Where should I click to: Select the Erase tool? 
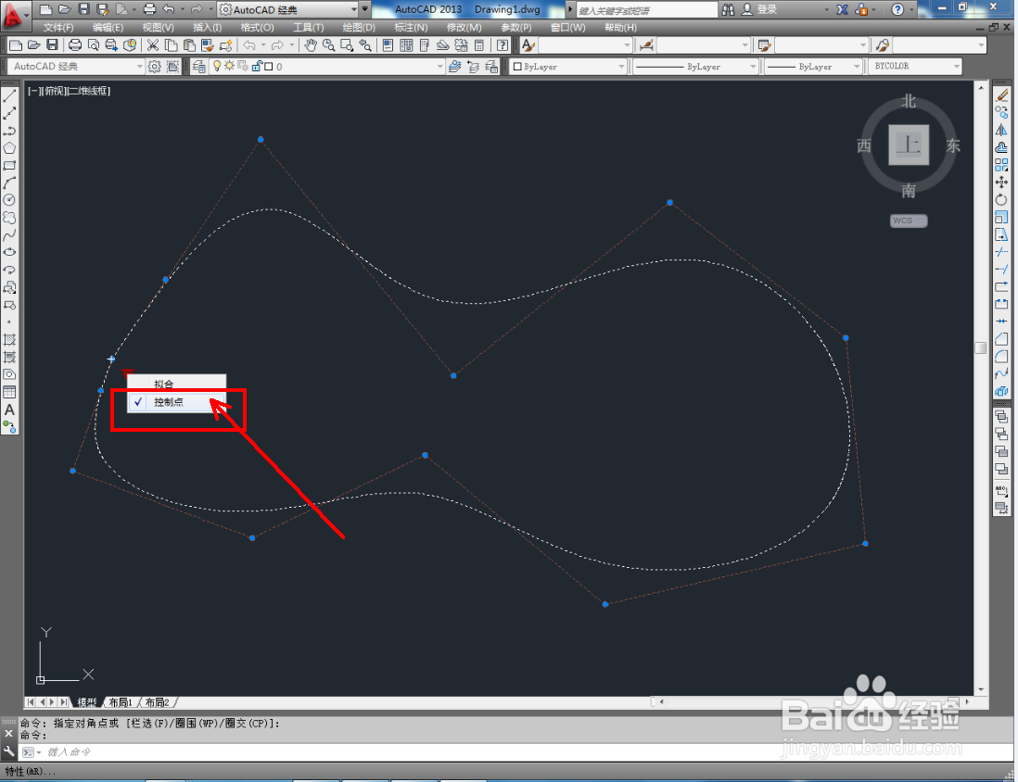pos(1001,96)
